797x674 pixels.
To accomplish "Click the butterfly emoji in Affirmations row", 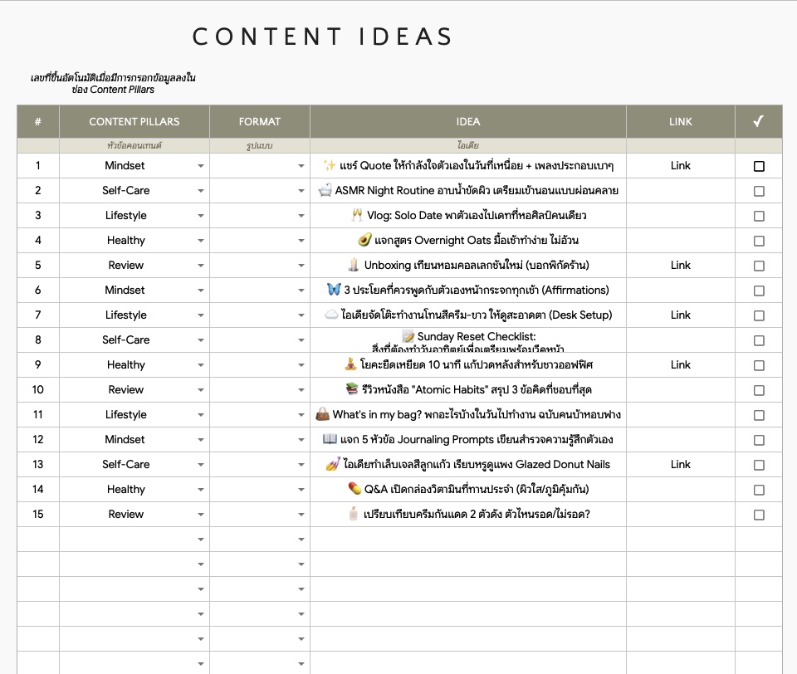I will pos(334,290).
